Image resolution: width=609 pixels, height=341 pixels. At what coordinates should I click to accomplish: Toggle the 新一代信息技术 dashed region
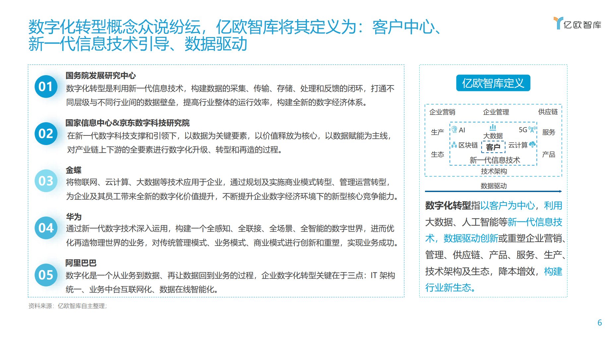(x=495, y=160)
